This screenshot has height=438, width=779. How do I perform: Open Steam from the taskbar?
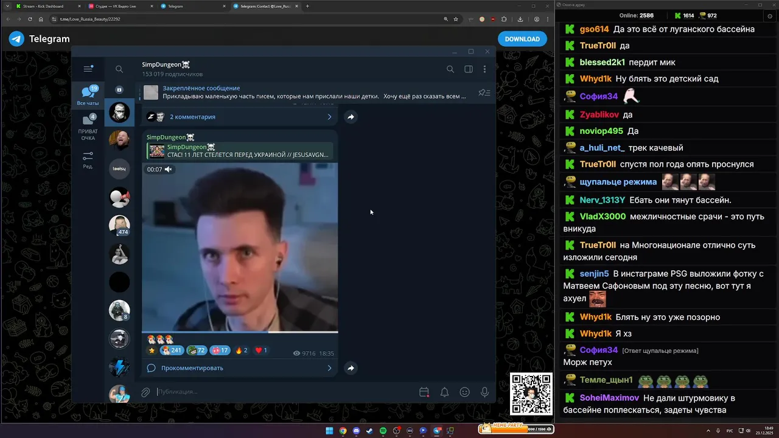point(369,431)
